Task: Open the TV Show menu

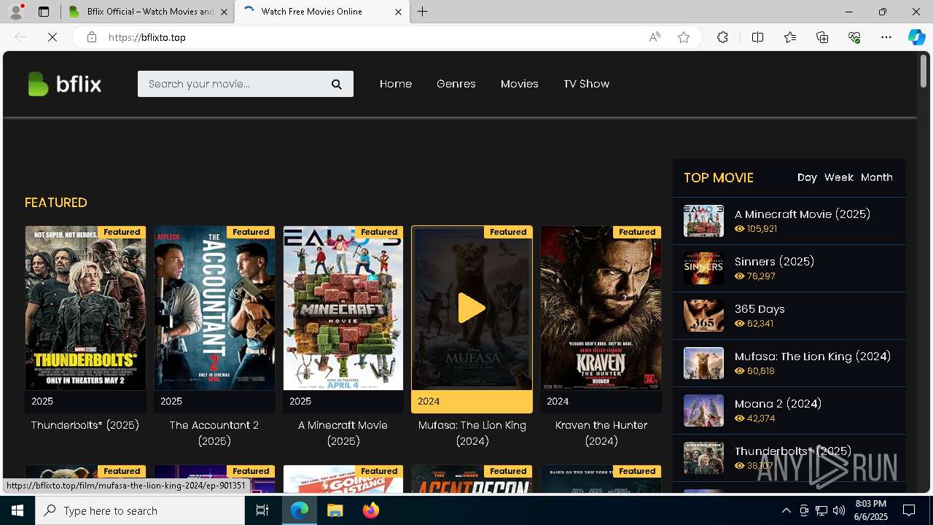Action: click(x=587, y=84)
